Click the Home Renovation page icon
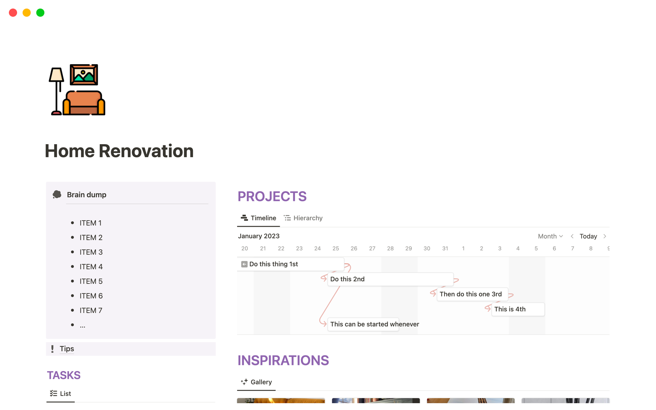 77,90
